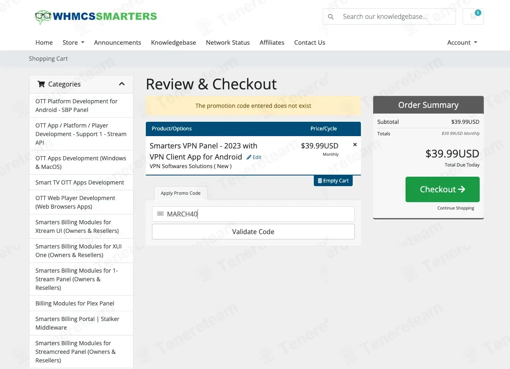
Task: Remove Smarters VPN Panel item with the X
Action: (355, 144)
